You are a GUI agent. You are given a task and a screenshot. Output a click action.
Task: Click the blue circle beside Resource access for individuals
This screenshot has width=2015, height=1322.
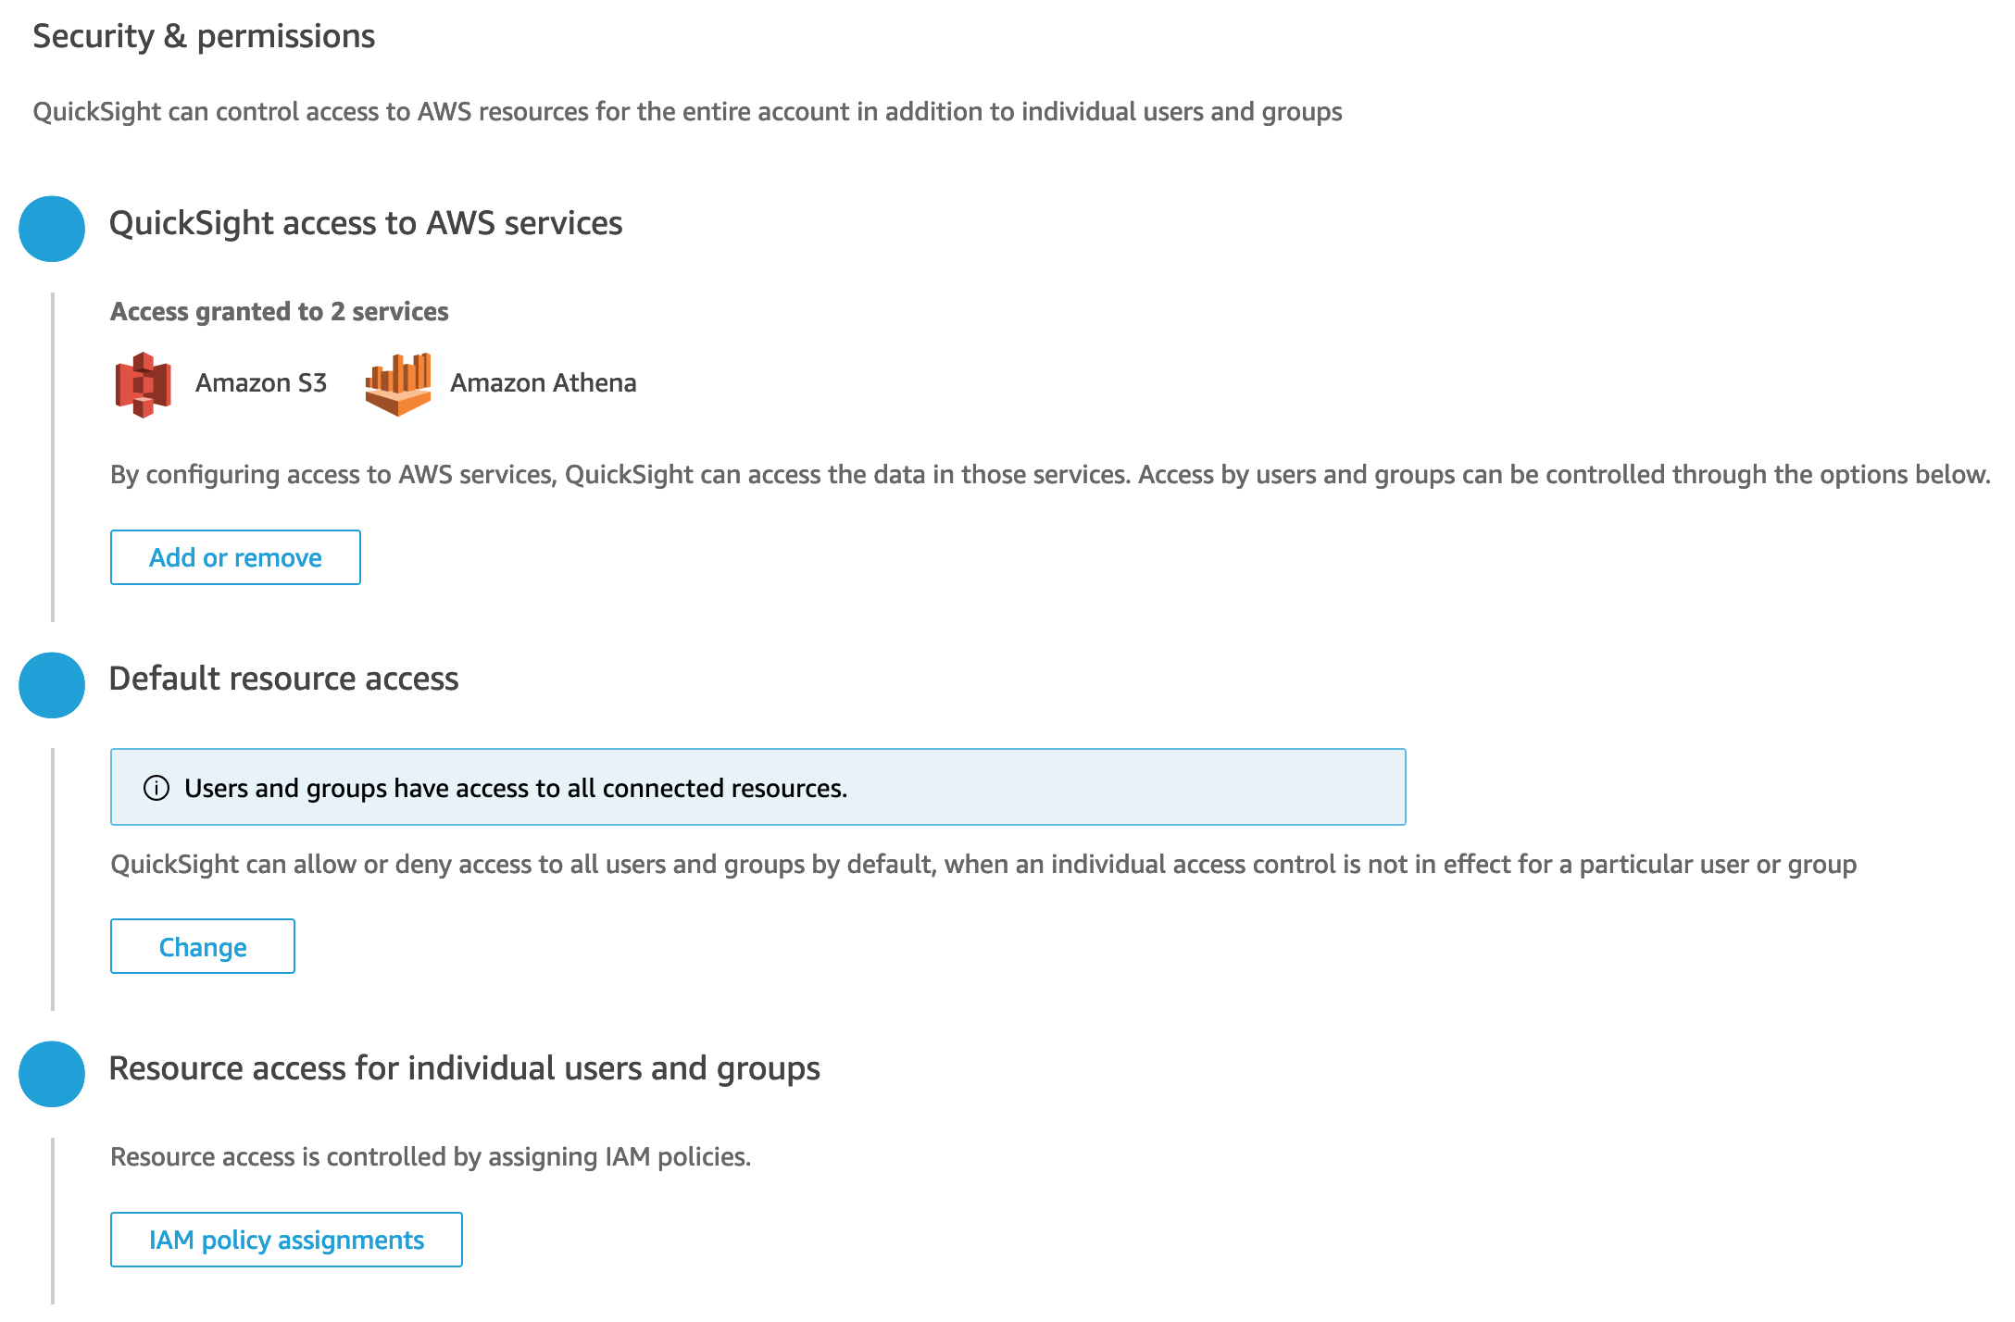point(52,1074)
